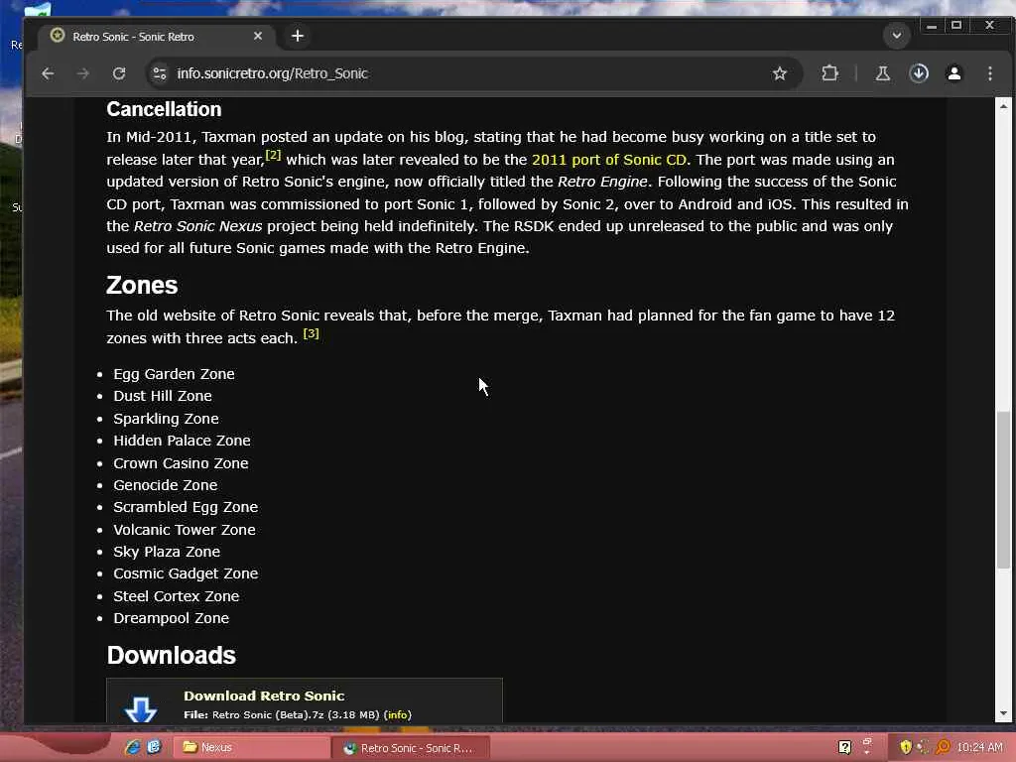Click the italic Retro Engine text
The height and width of the screenshot is (762, 1016).
coord(602,182)
